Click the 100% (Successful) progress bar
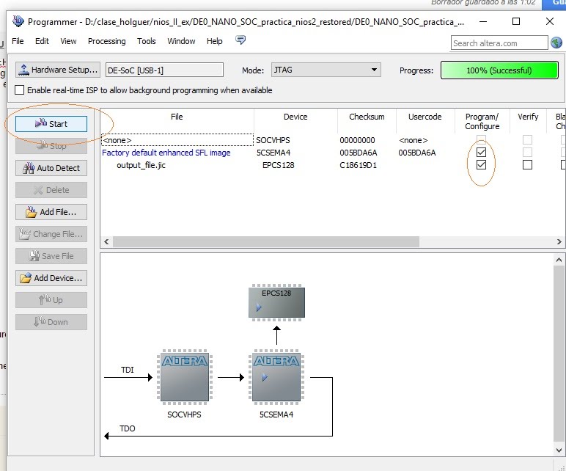Image resolution: width=566 pixels, height=471 pixels. point(499,70)
